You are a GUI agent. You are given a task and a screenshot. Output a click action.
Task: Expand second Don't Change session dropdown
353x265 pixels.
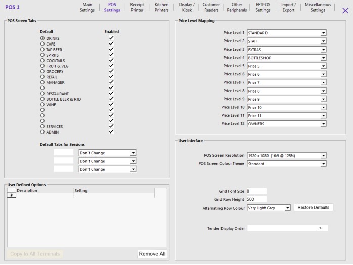[133, 161]
